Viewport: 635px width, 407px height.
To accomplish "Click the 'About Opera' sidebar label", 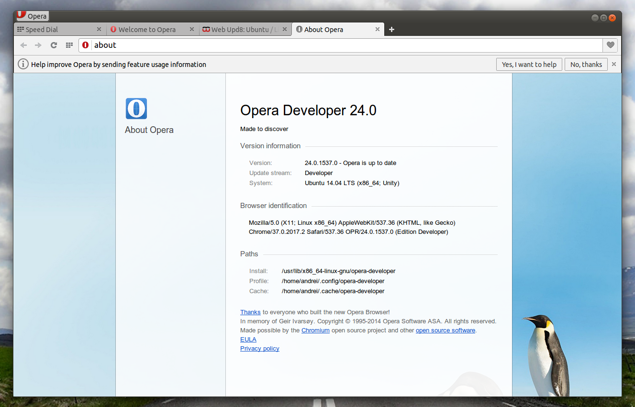I will [x=149, y=130].
